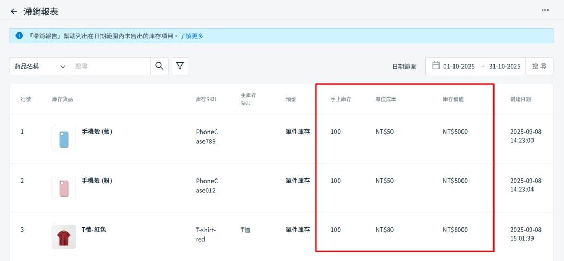The image size is (564, 261).
Task: Select start date 01-10-2025
Action: 459,67
